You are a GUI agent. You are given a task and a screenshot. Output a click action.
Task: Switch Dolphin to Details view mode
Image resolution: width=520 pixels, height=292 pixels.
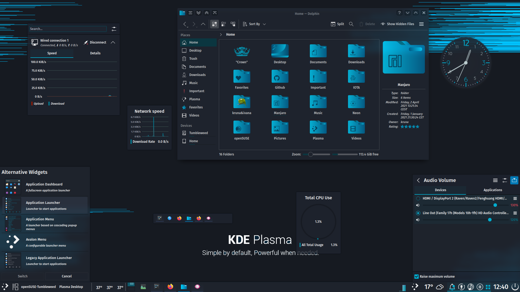pos(233,24)
